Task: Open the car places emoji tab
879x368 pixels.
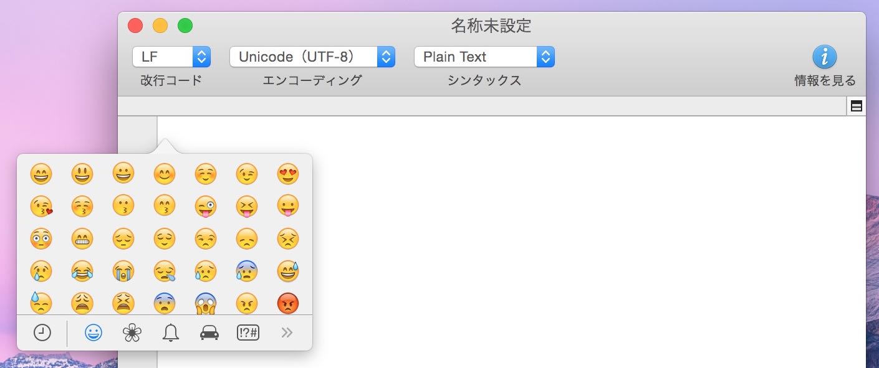Action: click(209, 334)
